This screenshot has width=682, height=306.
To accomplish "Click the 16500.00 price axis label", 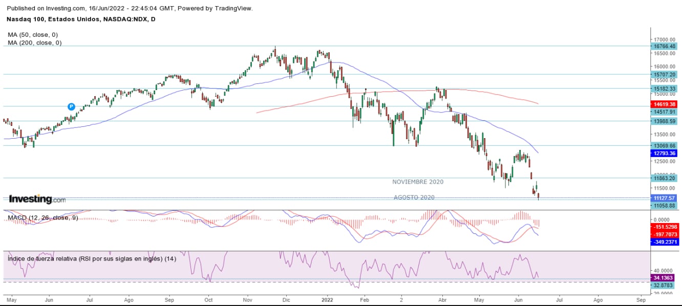I will click(x=665, y=53).
